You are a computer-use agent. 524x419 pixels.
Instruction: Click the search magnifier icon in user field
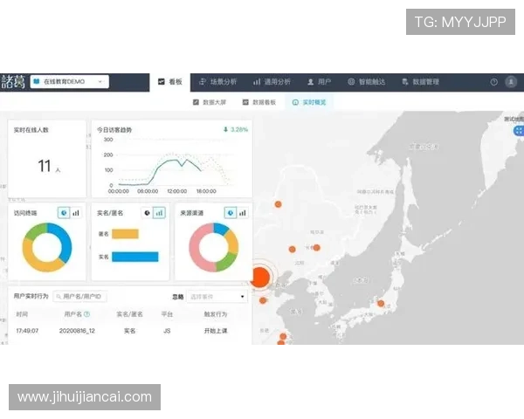click(59, 297)
